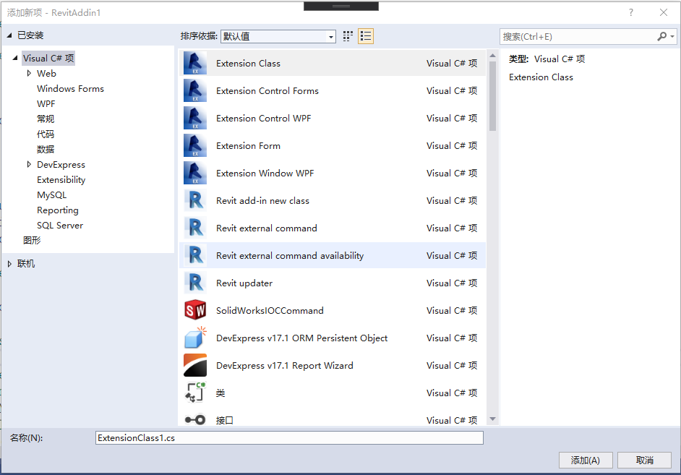
Task: Click the SolidWorksIOCCommand SW icon
Action: (x=194, y=310)
